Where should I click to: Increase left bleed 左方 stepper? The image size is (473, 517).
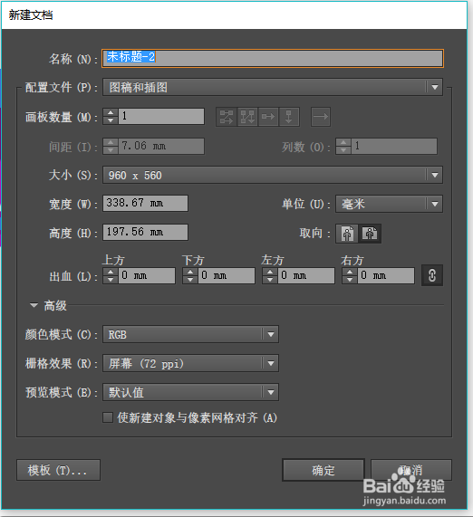coord(270,272)
